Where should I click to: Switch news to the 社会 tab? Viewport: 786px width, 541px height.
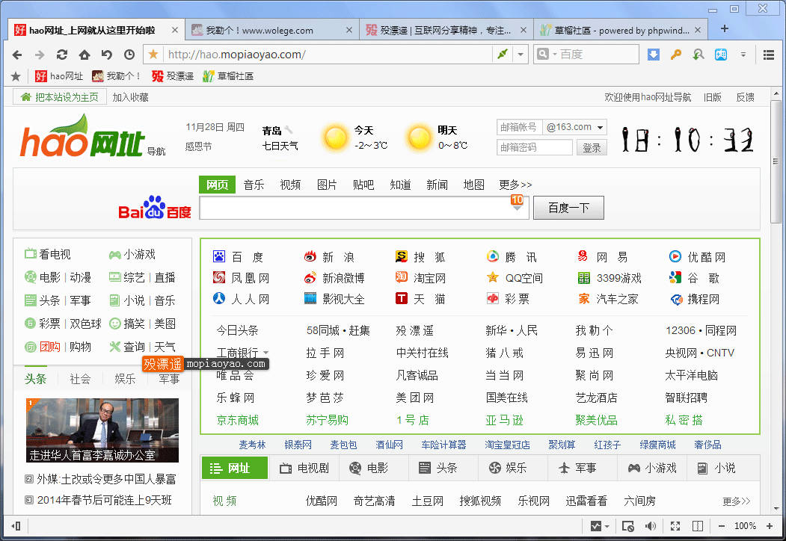tap(80, 379)
